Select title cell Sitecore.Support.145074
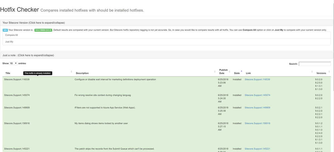 point(17,95)
